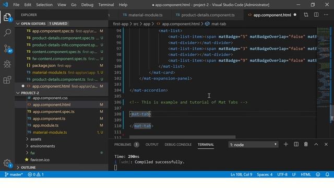This screenshot has height=188, width=334.
Task: Split the editor to the right
Action: tap(316, 15)
